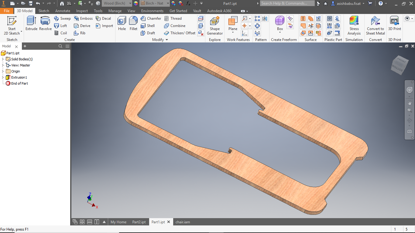Viewport: 415px width, 233px height.
Task: Select the Extrude tool
Action: tap(31, 24)
